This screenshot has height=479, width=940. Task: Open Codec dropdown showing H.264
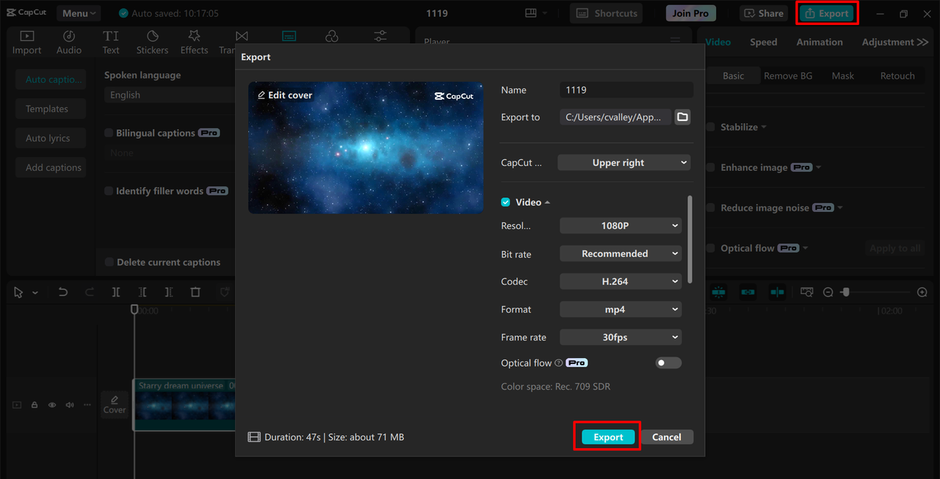click(x=621, y=282)
